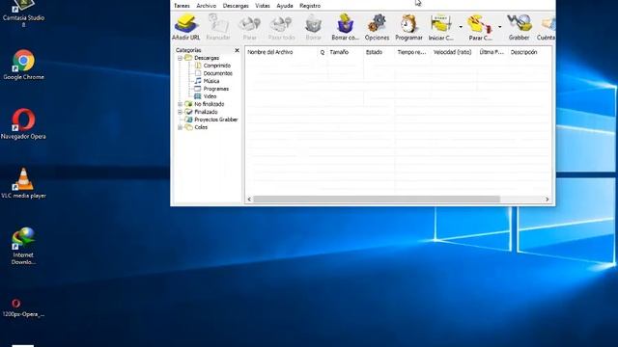Click the Cuéntale toolbar icon
Image resolution: width=618 pixels, height=347 pixels.
547,27
